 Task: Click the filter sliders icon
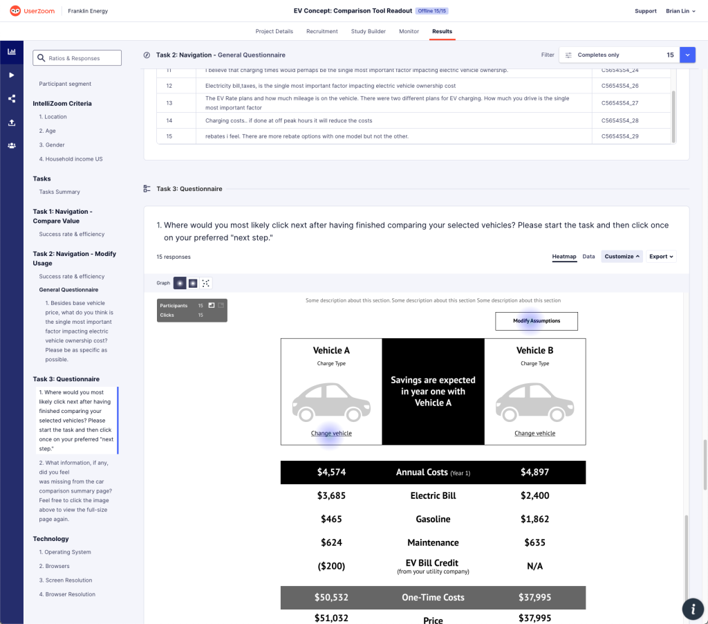pos(568,55)
